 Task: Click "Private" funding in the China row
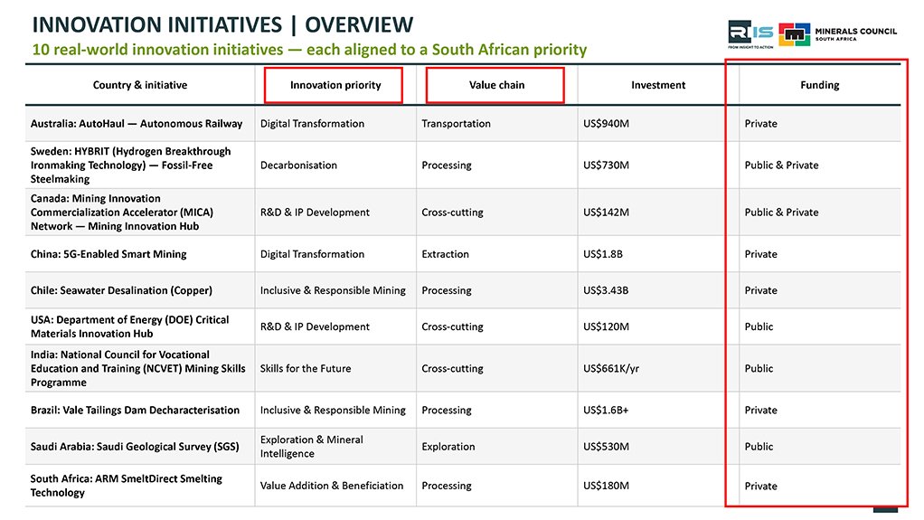[760, 254]
